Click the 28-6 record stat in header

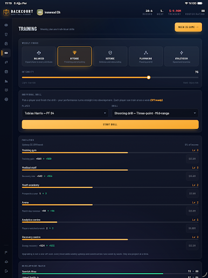pos(149,11)
